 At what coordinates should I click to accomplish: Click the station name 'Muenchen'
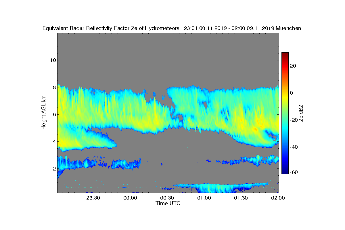[288, 28]
